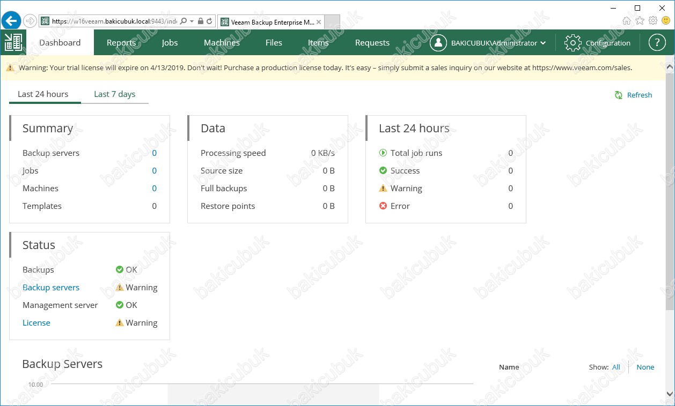Click the browser address URL field
Viewport: 675px width, 406px height.
tap(114, 21)
